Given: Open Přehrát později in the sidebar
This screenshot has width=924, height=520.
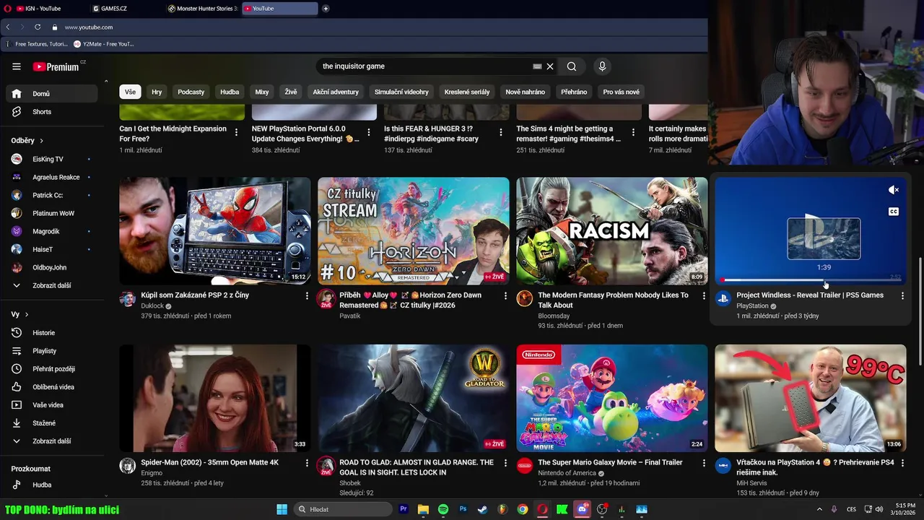Looking at the screenshot, I should click(x=51, y=369).
